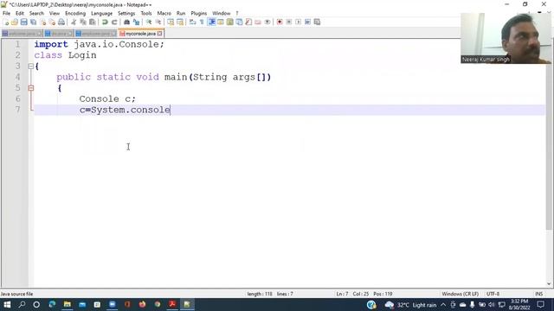The height and width of the screenshot is (311, 554).
Task: Zoom out using the toolbar magnifier minus
Action: pyautogui.click(x=158, y=22)
